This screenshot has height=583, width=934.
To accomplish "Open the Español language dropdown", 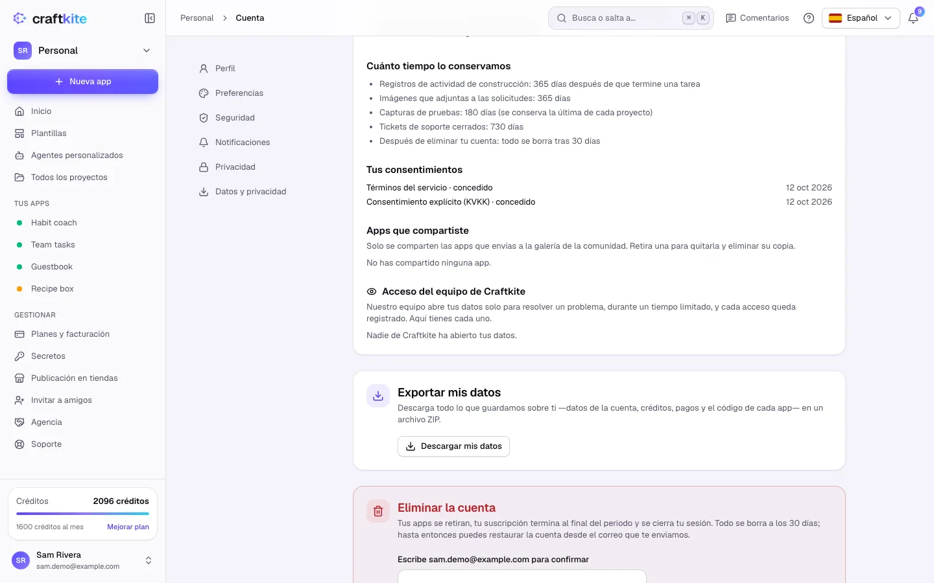I will [x=861, y=18].
